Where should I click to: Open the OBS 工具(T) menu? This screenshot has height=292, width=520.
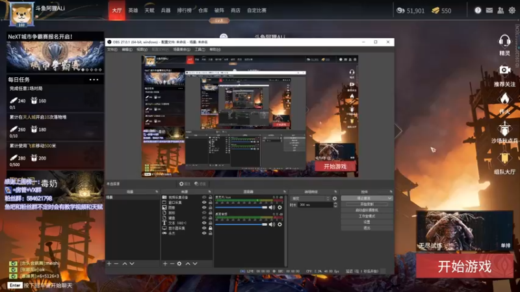point(200,50)
